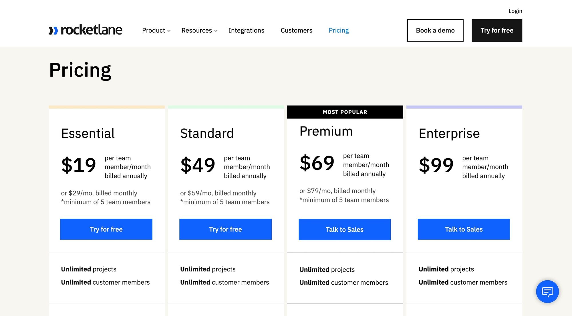
Task: Go to the Integrations page
Action: tap(246, 30)
